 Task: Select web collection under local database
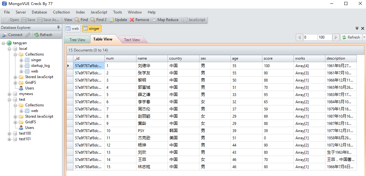[35, 71]
